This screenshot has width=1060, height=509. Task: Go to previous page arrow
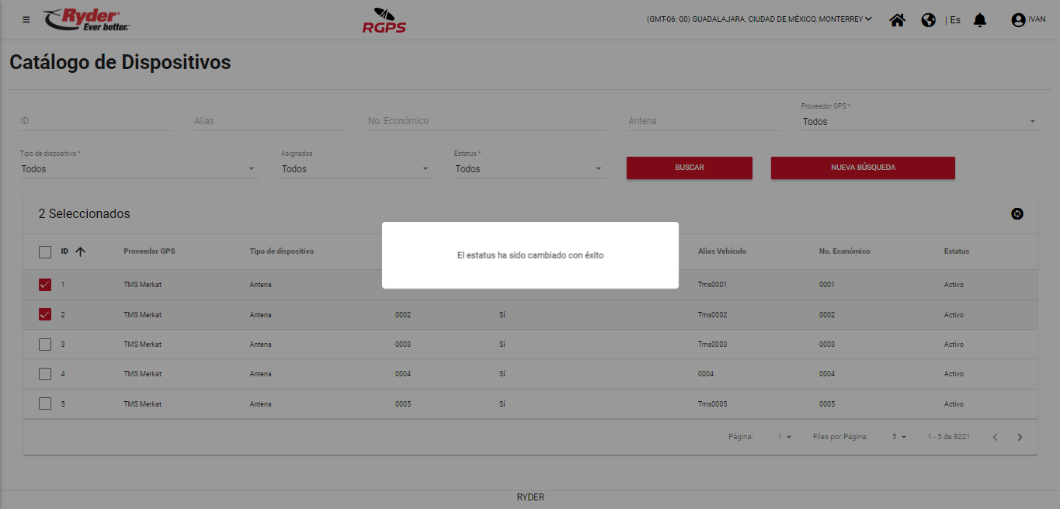pyautogui.click(x=995, y=438)
